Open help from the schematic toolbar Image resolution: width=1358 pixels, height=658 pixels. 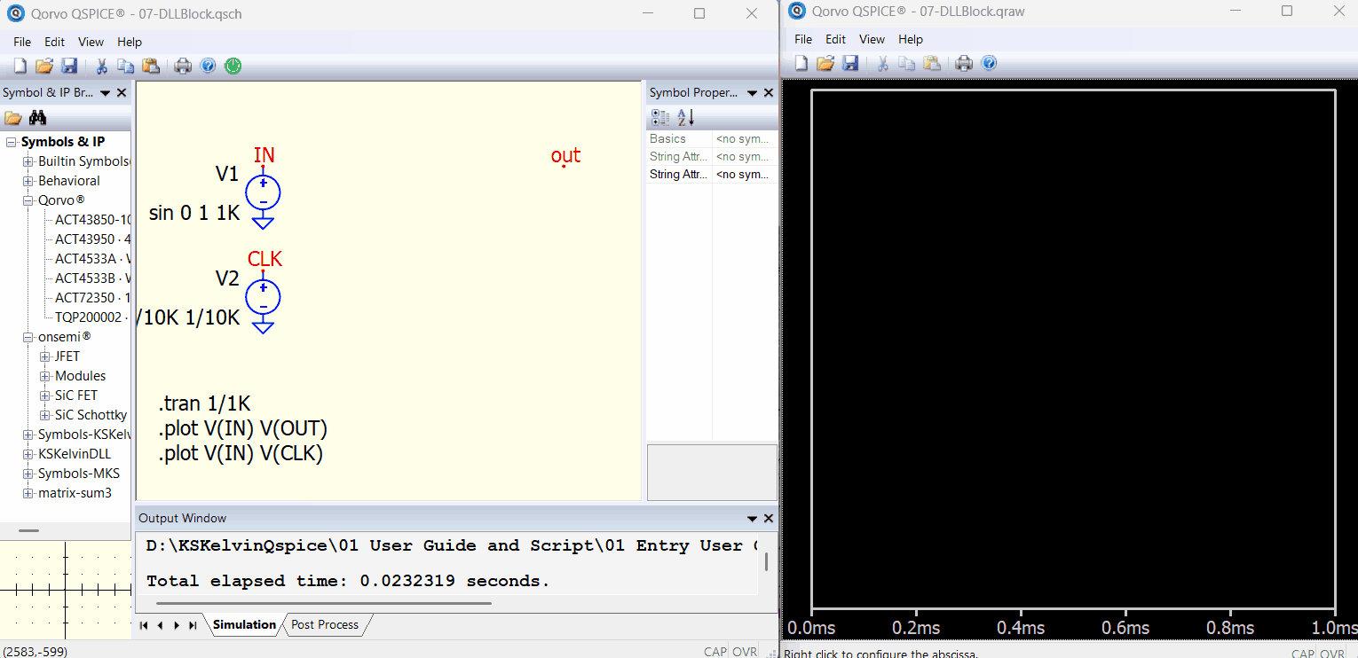(208, 66)
